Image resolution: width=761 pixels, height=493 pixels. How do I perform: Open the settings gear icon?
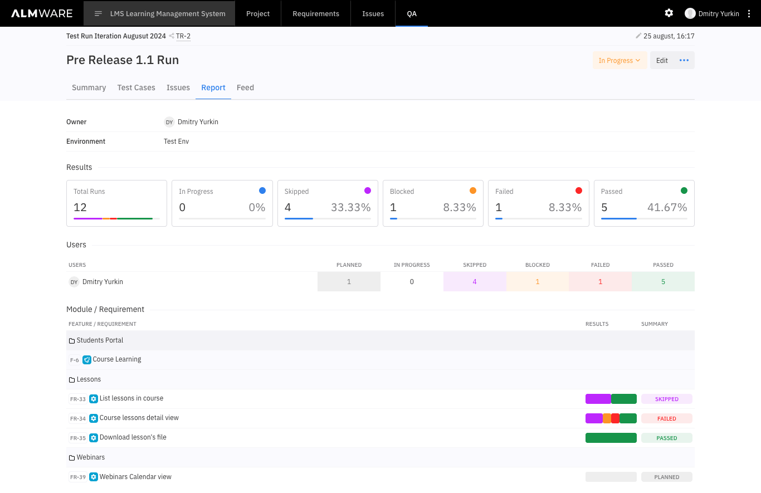669,13
